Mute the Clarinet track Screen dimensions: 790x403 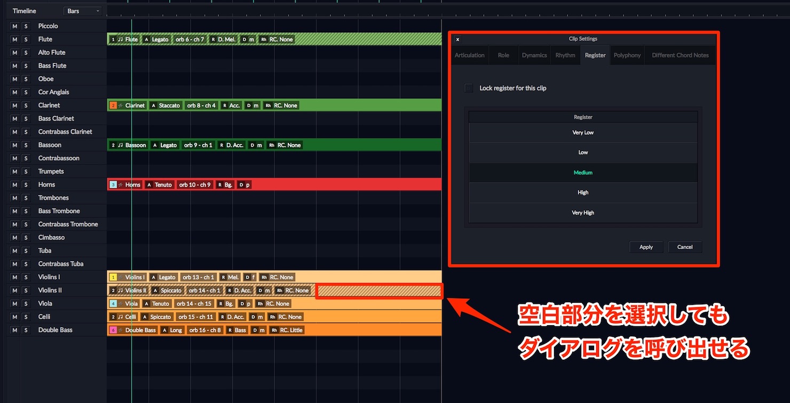(x=15, y=106)
